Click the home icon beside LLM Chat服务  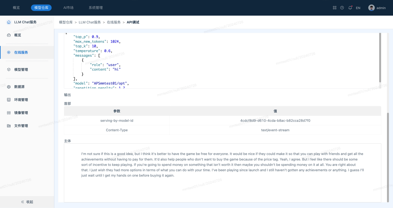[x=9, y=22]
